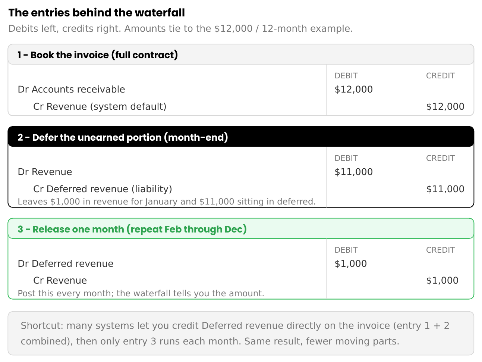The height and width of the screenshot is (362, 482).
Task: Click the Dr Accounts receivable line
Action: pos(72,89)
